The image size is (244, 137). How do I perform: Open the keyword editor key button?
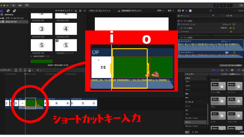point(20,5)
